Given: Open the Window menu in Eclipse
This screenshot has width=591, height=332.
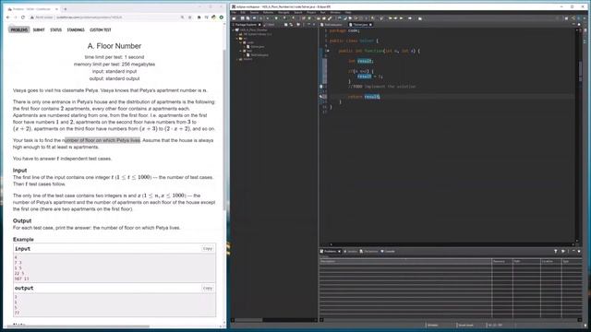Looking at the screenshot, I should pyautogui.click(x=335, y=12).
